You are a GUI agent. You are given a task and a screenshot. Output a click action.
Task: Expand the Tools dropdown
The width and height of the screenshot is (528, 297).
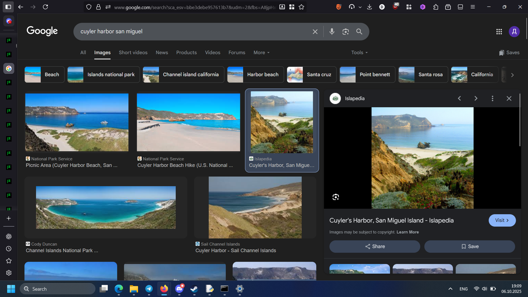(359, 53)
